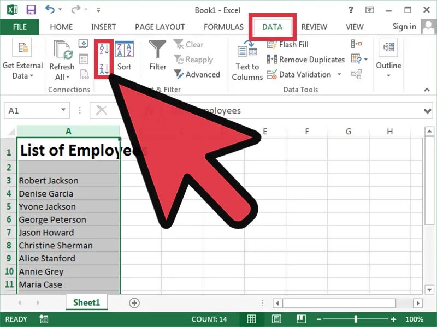Select cell 'Denise Garcia'

point(69,194)
